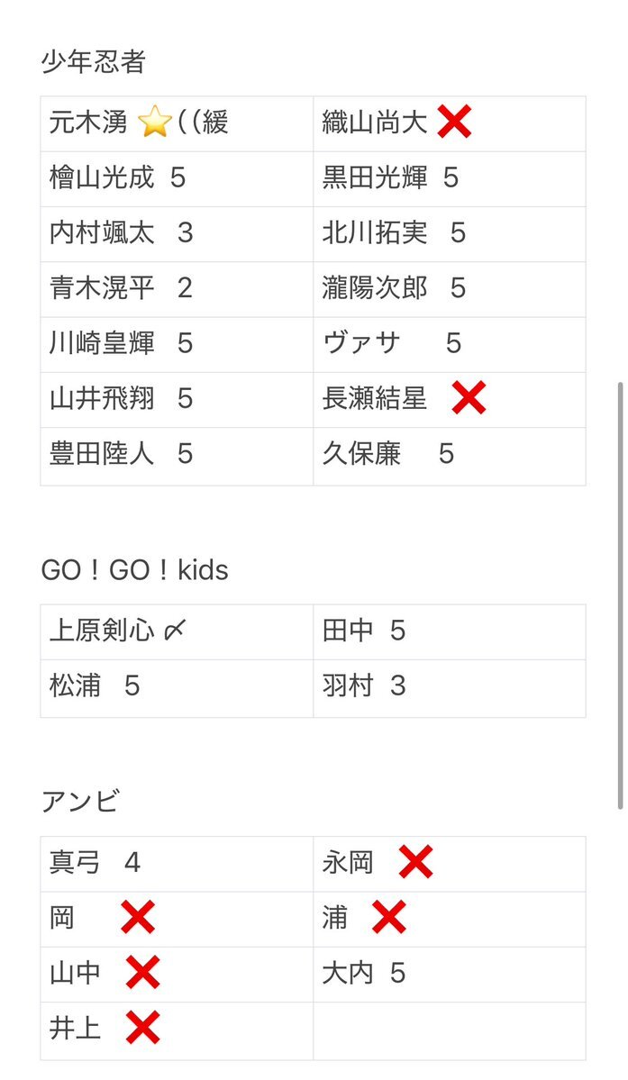Click the ヴァサ 5 table cell

tap(450, 344)
